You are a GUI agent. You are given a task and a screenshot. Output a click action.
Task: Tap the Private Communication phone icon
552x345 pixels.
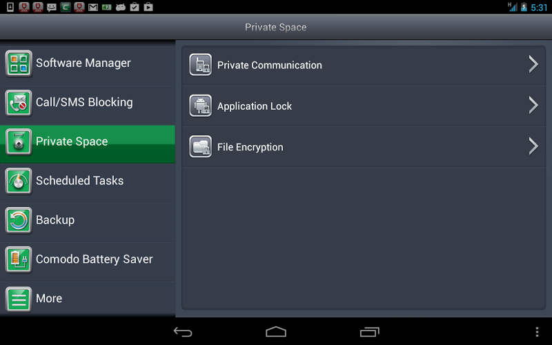200,65
